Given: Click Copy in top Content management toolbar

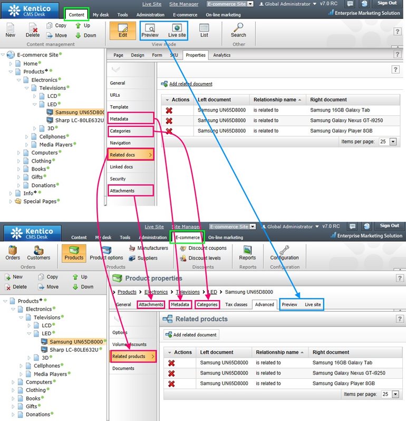Looking at the screenshot, I should click(x=56, y=25).
